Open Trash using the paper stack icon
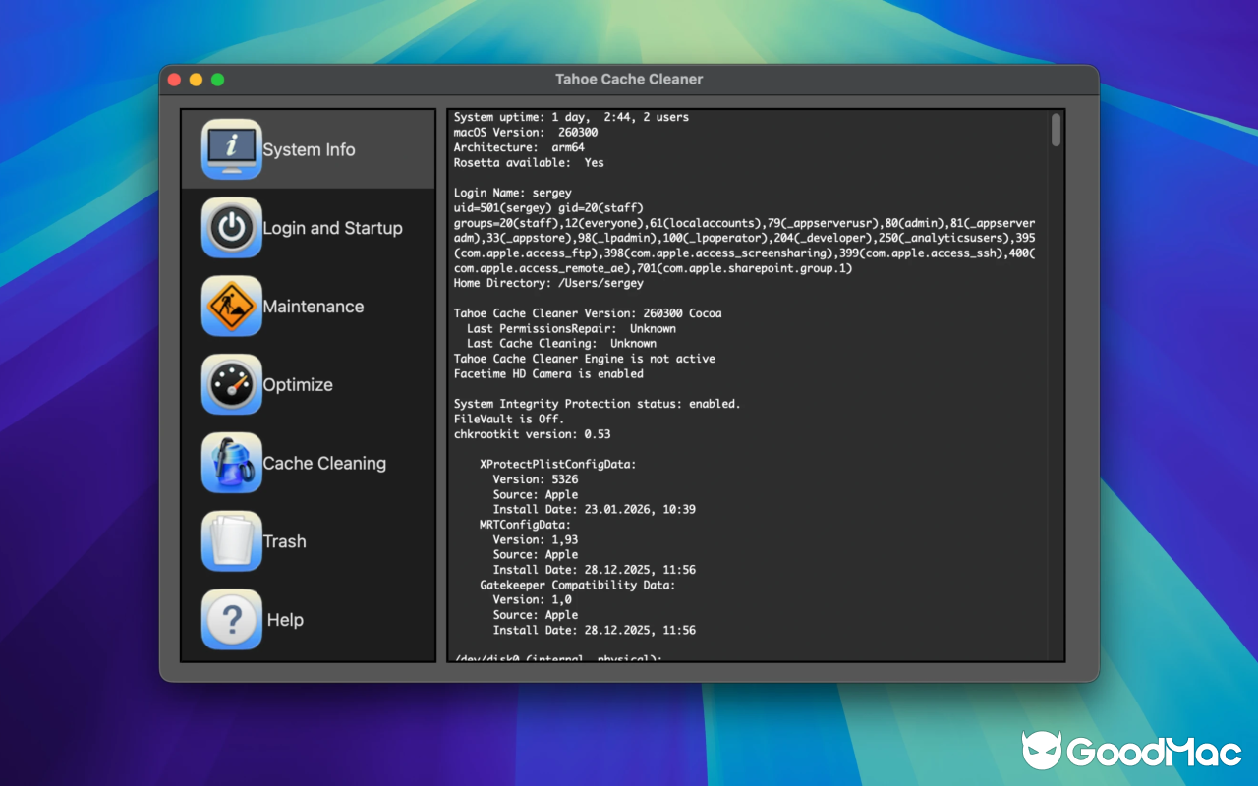1258x786 pixels. pos(231,540)
